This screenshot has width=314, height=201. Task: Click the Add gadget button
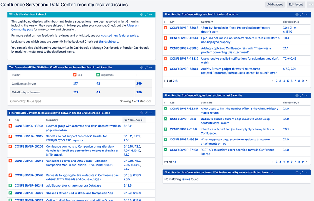[275, 4]
